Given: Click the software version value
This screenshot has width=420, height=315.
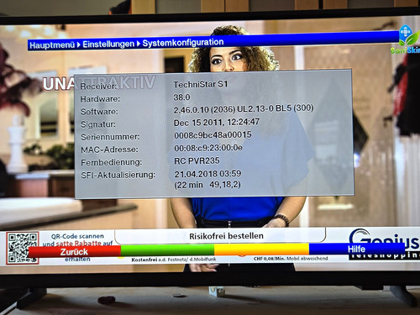Looking at the screenshot, I should [x=244, y=109].
